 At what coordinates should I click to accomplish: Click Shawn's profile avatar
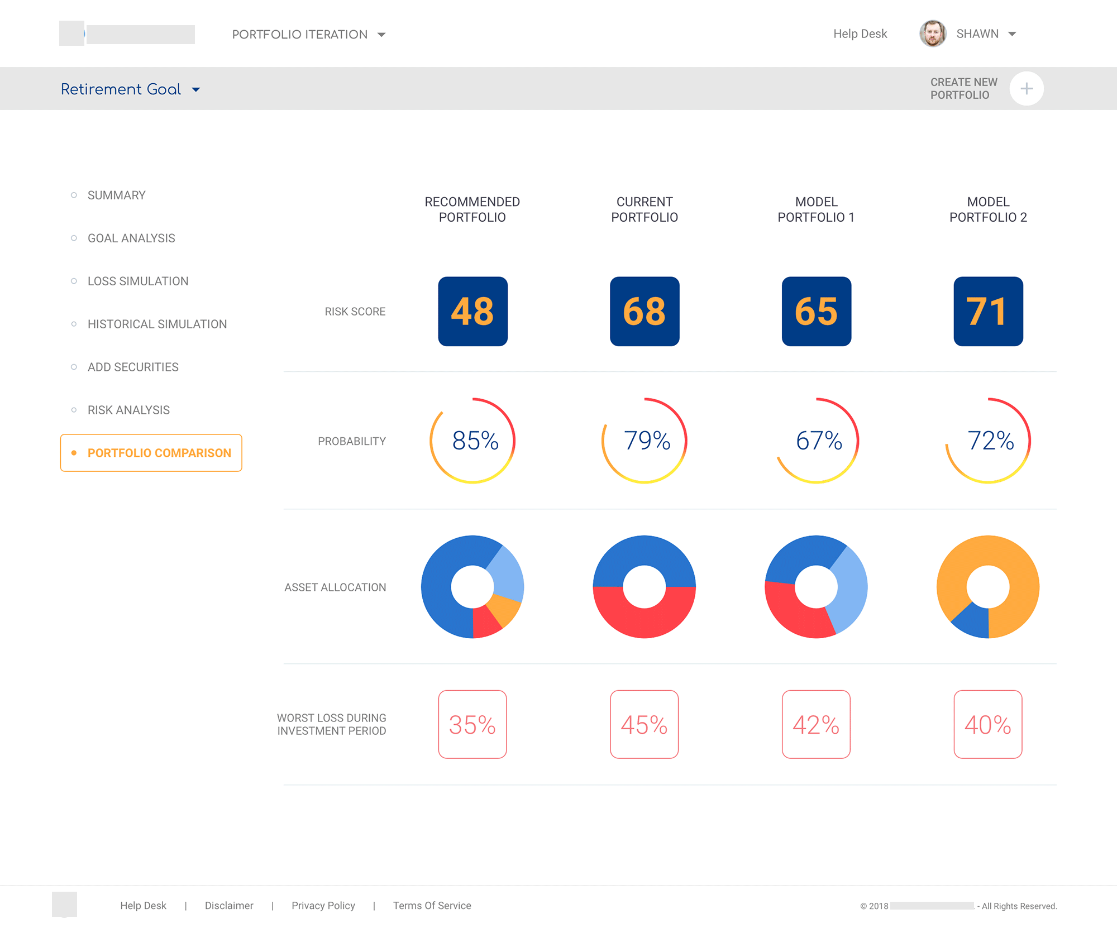pyautogui.click(x=933, y=34)
